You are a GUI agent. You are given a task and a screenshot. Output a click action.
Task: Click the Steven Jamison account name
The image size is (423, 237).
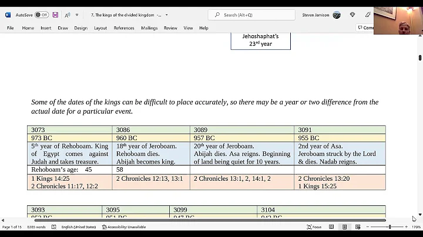(315, 15)
